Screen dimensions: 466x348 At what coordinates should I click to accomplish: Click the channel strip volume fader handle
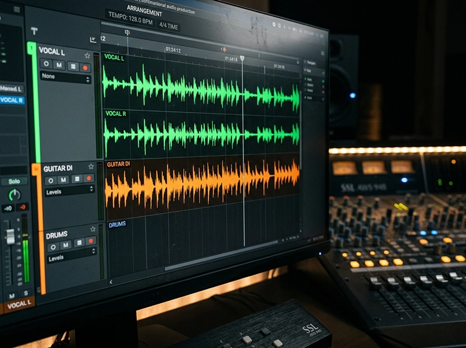tap(10, 237)
